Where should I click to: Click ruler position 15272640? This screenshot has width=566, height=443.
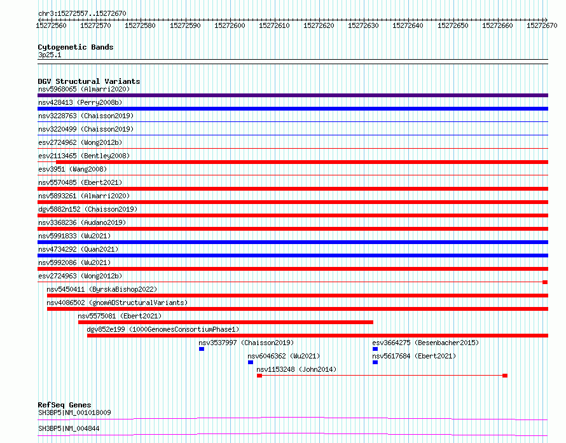(408, 25)
